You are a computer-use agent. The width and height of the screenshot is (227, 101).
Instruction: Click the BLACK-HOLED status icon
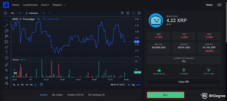point(159,70)
